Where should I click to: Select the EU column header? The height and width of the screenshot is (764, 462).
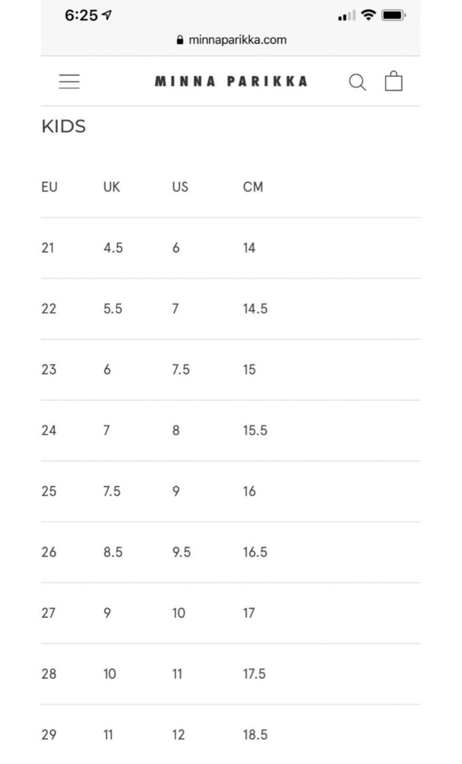(49, 187)
